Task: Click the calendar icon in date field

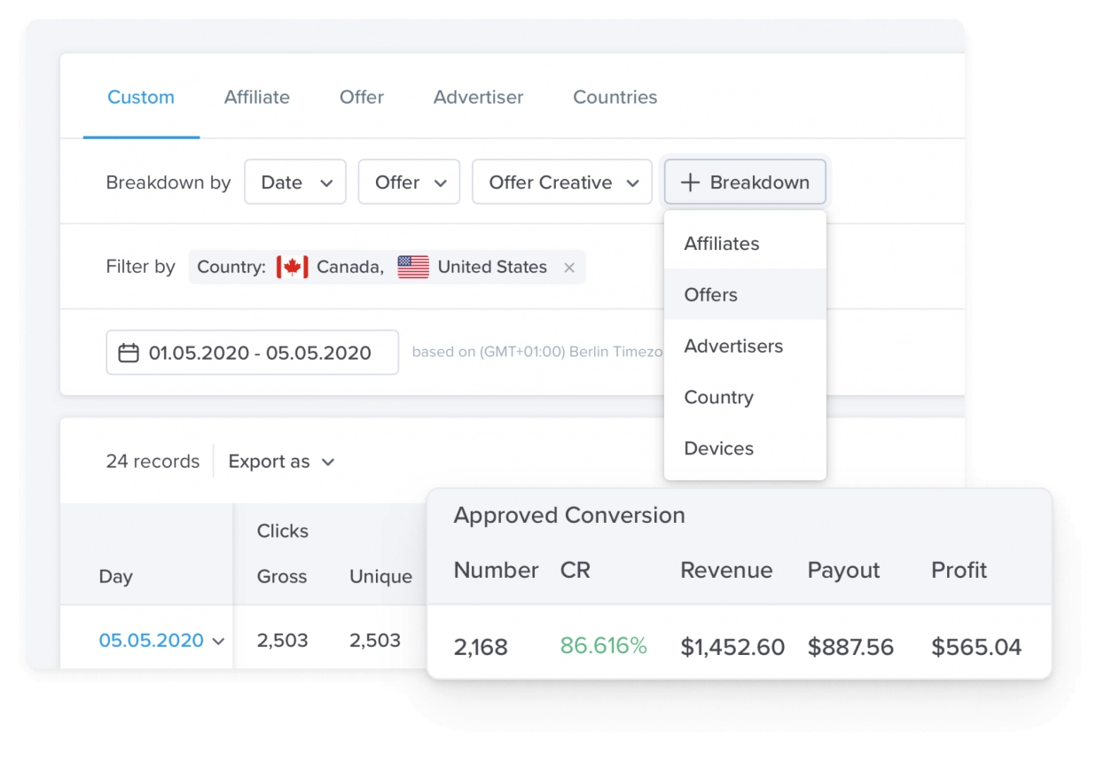Action: click(x=129, y=353)
